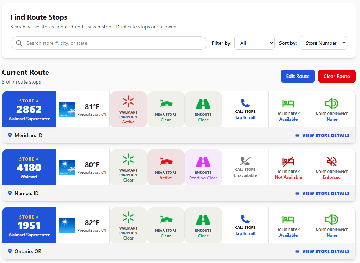Image resolution: width=360 pixels, height=263 pixels.
Task: Click the '3 of 7 route stops' text
Action: [21, 82]
